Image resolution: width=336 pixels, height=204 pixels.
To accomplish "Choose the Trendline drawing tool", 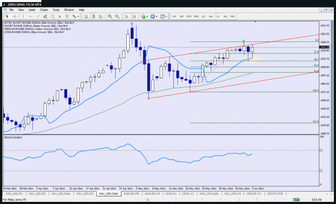I will coord(38,17).
